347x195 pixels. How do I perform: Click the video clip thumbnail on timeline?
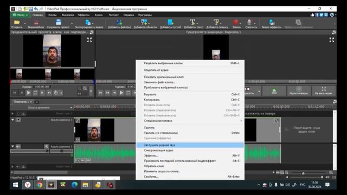tap(94, 130)
